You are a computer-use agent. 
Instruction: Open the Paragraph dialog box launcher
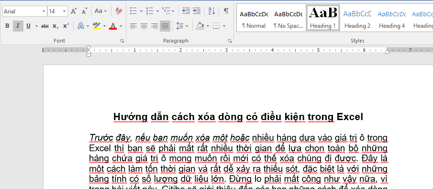coord(230,41)
